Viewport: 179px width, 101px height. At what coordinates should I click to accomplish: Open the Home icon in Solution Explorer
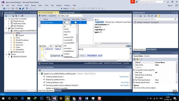click(x=140, y=16)
